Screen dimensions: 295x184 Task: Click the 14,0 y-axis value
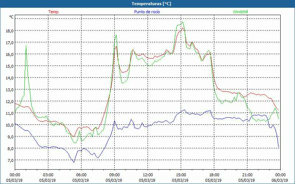click(x=10, y=78)
